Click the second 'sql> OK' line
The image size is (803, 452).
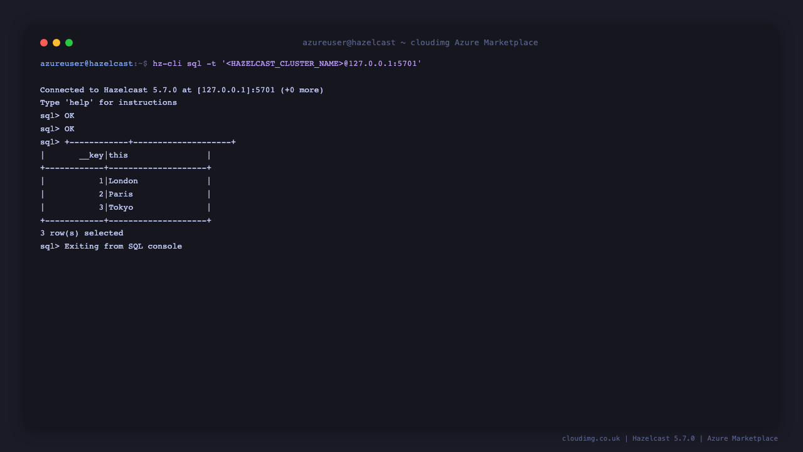pyautogui.click(x=57, y=129)
